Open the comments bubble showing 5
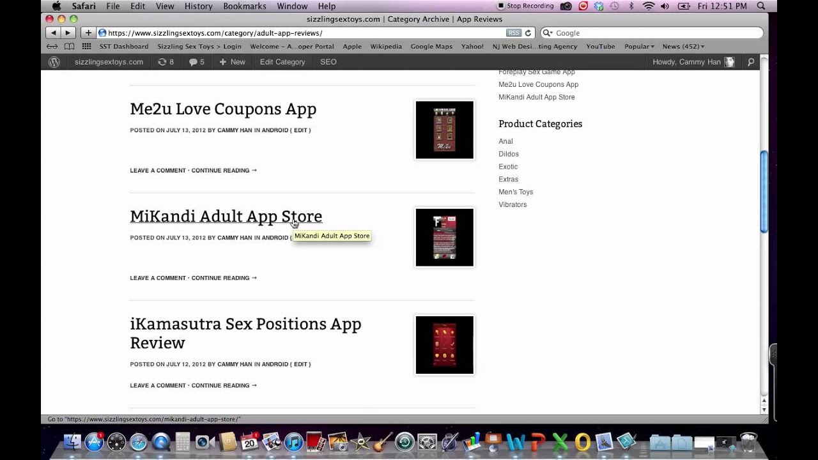The image size is (818, 460). 196,62
